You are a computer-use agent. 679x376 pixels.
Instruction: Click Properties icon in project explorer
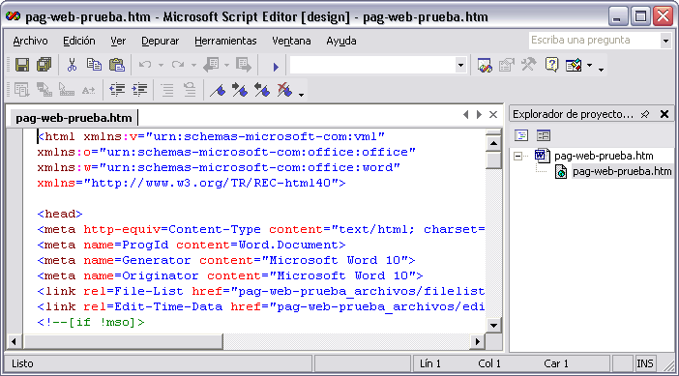click(x=543, y=135)
